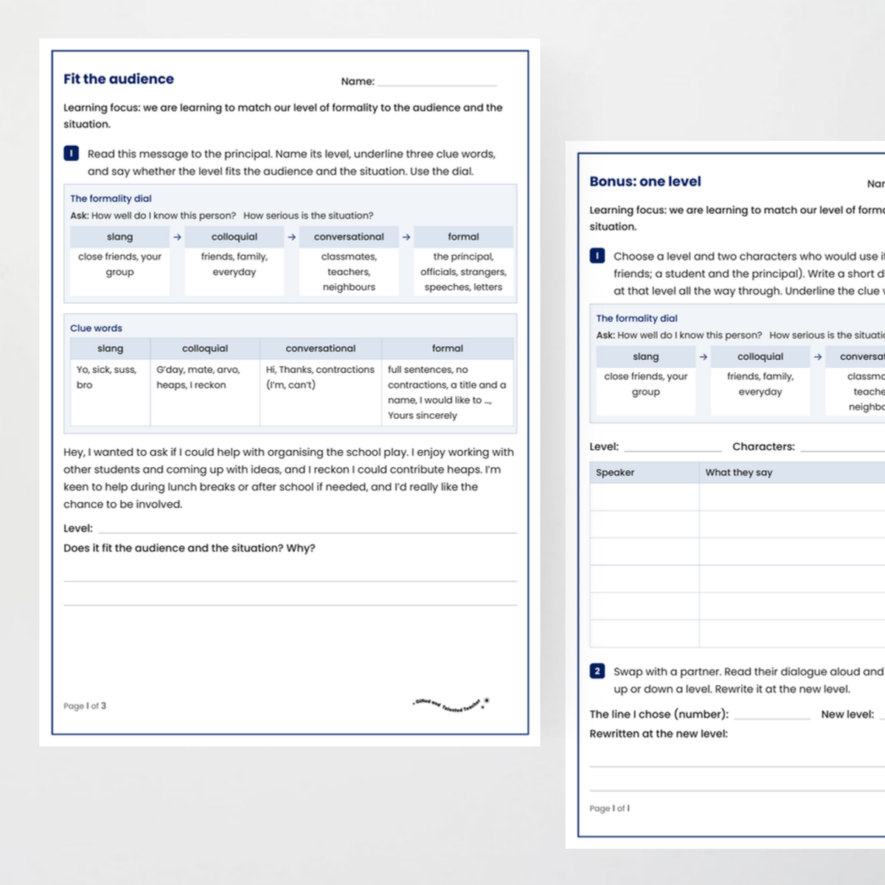Click 'friends, family, everyday' on Fit the audience page
The image size is (885, 885).
[x=235, y=264]
